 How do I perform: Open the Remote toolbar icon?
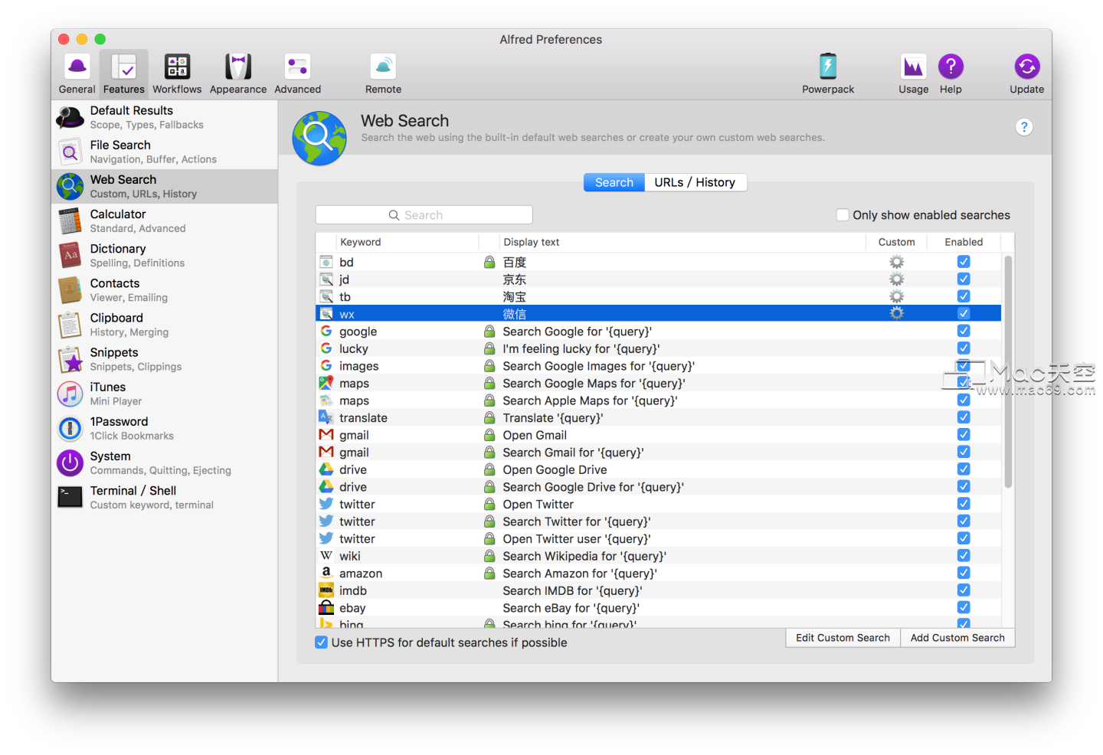point(383,74)
